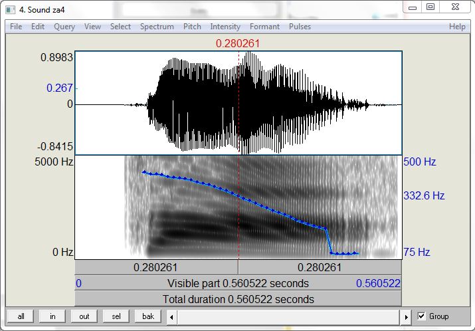Open the Edit menu
Screen dimensions: 475x331
click(x=38, y=27)
